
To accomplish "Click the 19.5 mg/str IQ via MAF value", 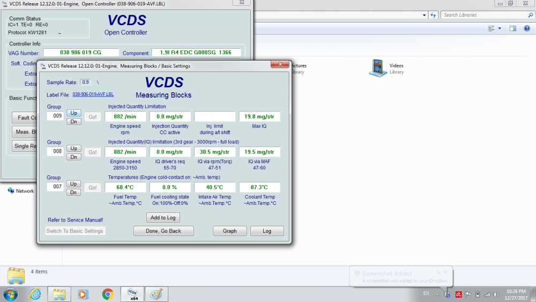I will coord(259,152).
